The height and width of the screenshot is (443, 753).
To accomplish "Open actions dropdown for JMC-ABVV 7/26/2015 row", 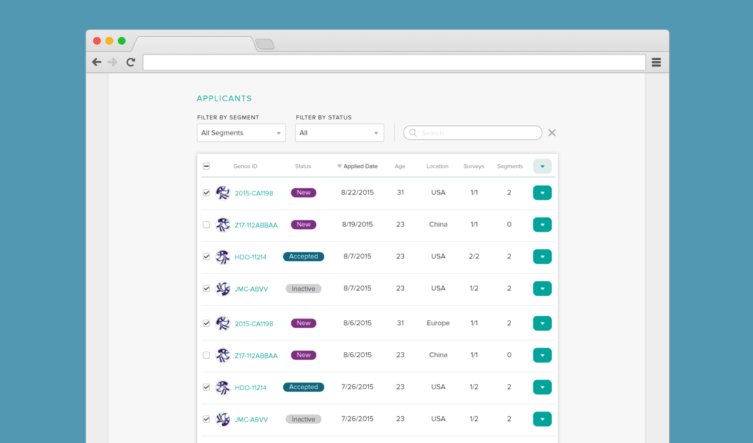I will tap(542, 419).
